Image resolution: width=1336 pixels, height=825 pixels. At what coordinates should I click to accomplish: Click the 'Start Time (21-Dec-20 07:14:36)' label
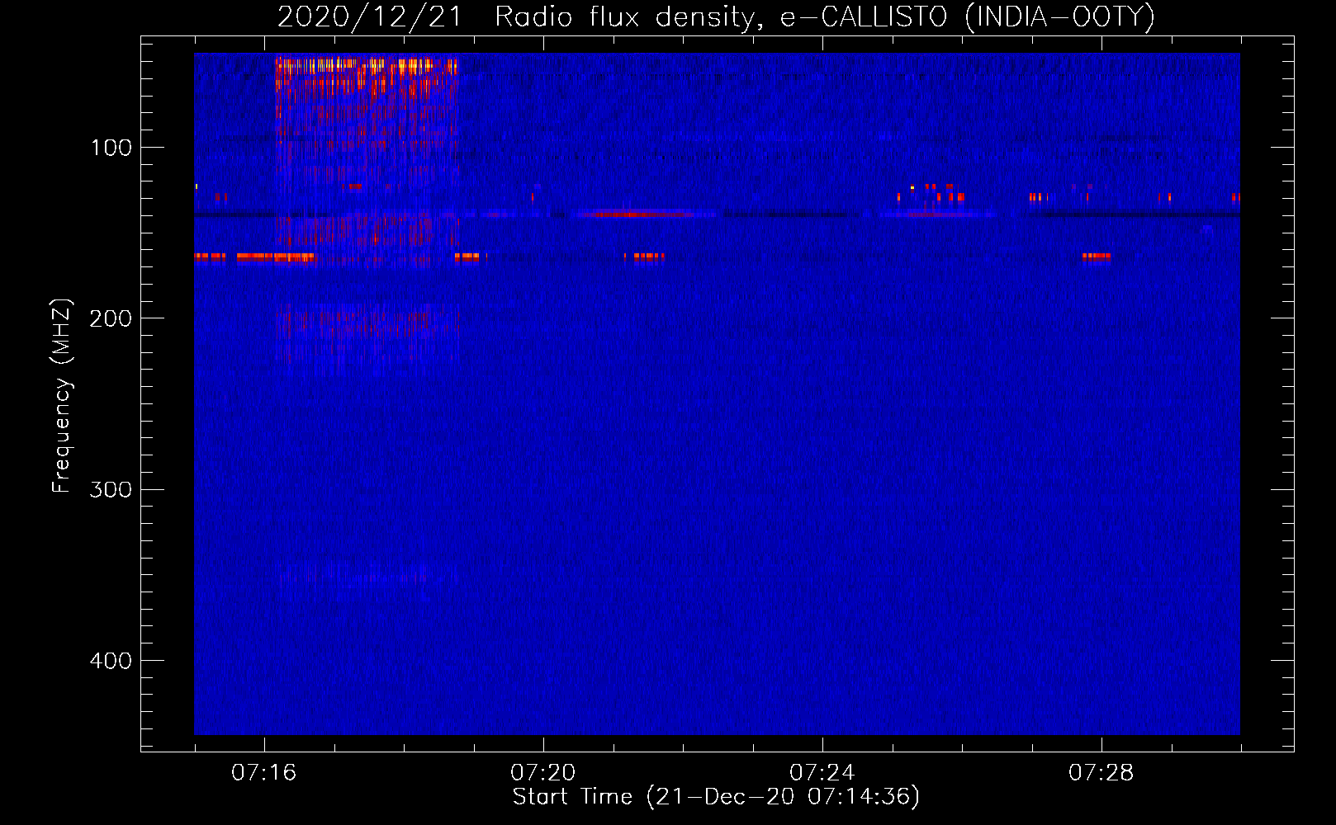[x=716, y=797]
